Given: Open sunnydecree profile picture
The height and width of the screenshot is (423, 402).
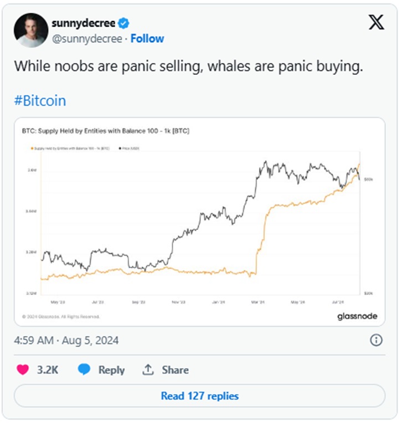Looking at the screenshot, I should [x=31, y=30].
